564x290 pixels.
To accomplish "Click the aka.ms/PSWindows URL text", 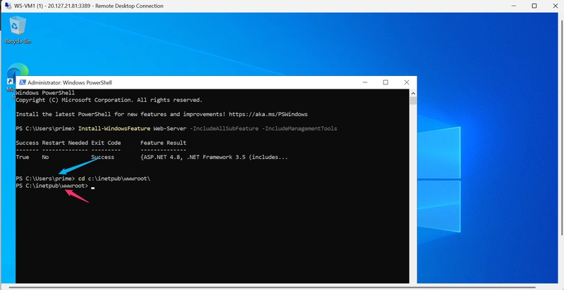I will [268, 114].
